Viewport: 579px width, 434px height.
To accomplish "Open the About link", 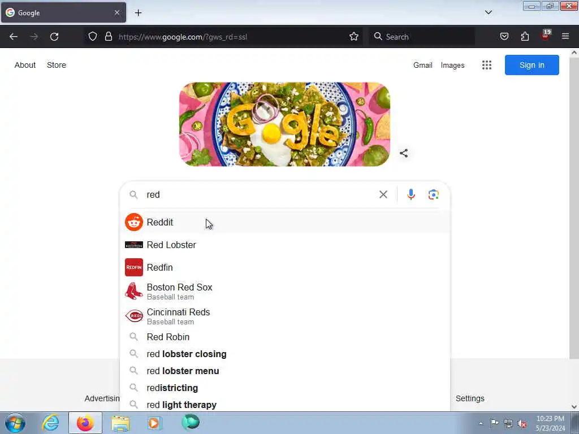I will pos(25,65).
